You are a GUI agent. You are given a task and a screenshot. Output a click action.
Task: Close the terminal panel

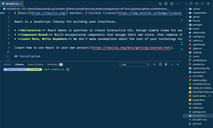[x=177, y=64]
